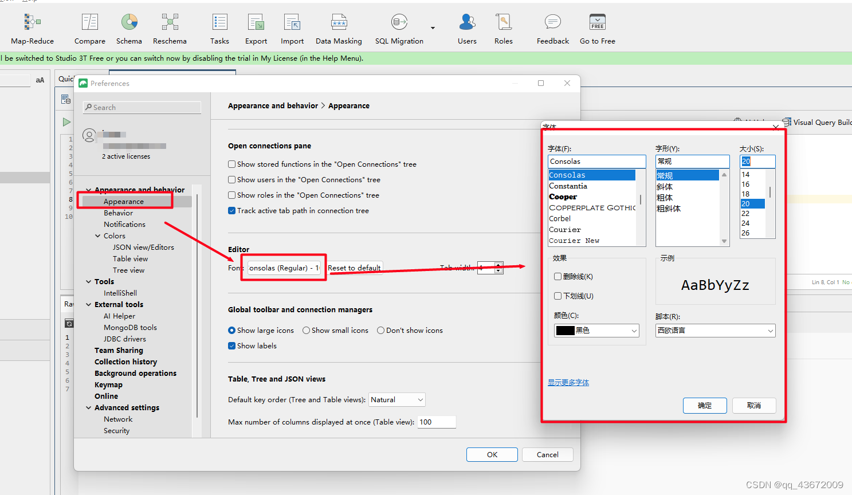This screenshot has height=495, width=852.
Task: Open the Compare tool
Action: 90,29
